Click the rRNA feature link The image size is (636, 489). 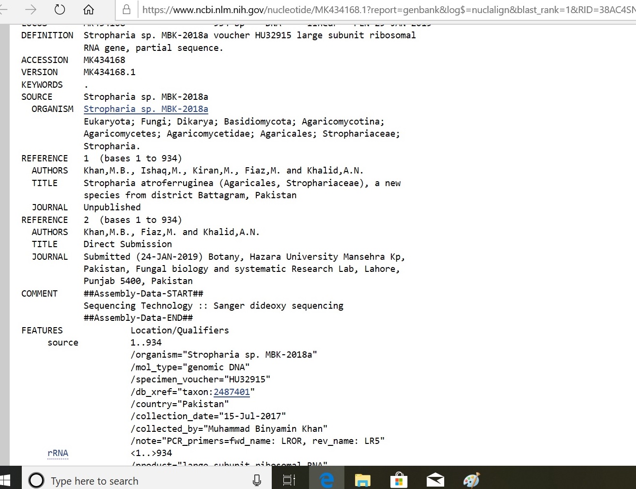coord(58,453)
